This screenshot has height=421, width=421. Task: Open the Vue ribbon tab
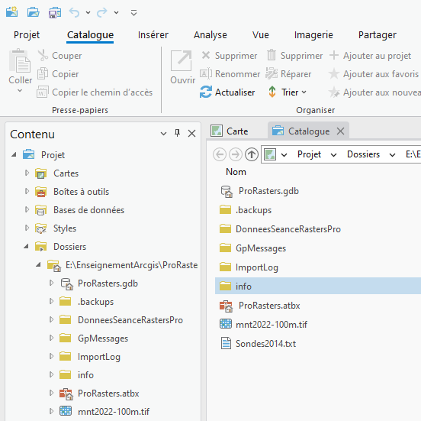click(x=260, y=35)
